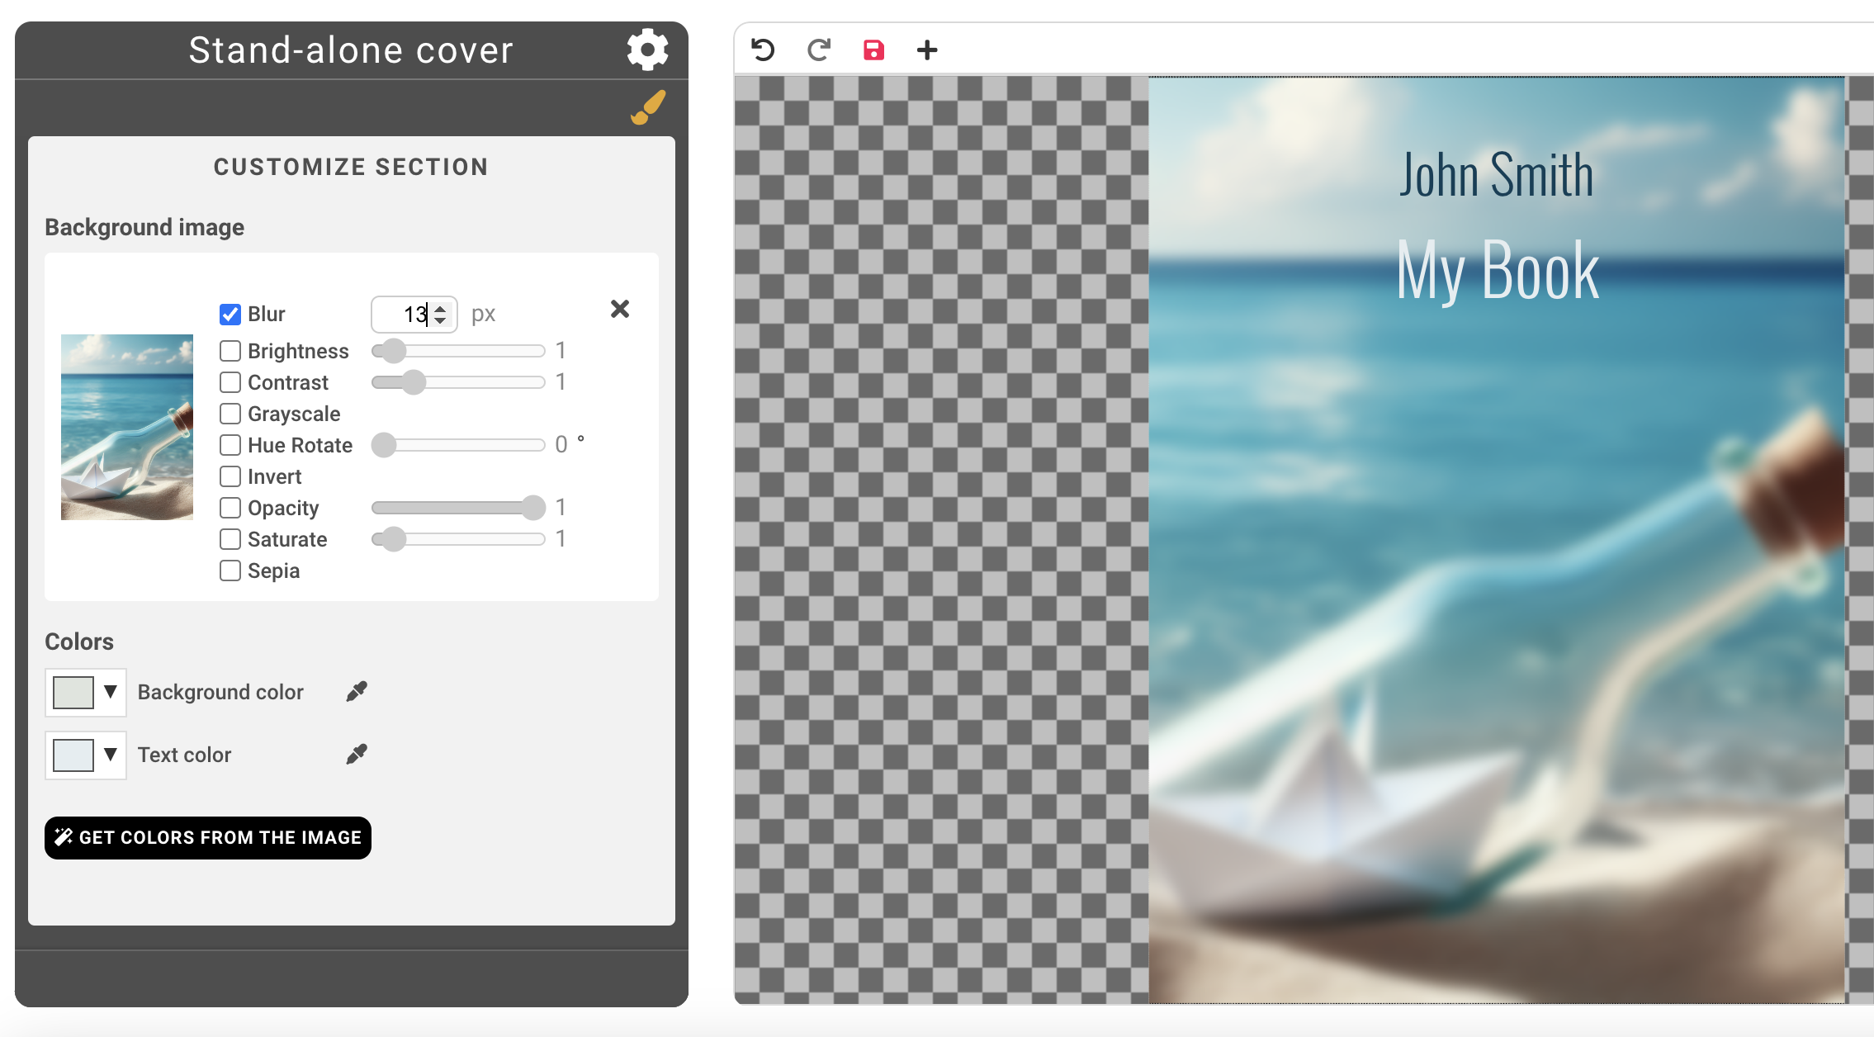The width and height of the screenshot is (1874, 1037).
Task: Open the cover settings gear
Action: [x=649, y=50]
